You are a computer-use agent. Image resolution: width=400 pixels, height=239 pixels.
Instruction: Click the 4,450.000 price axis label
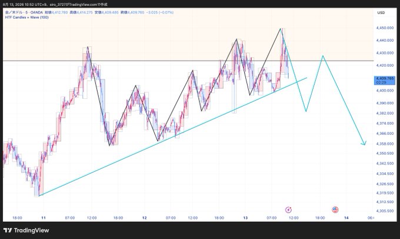385,28
